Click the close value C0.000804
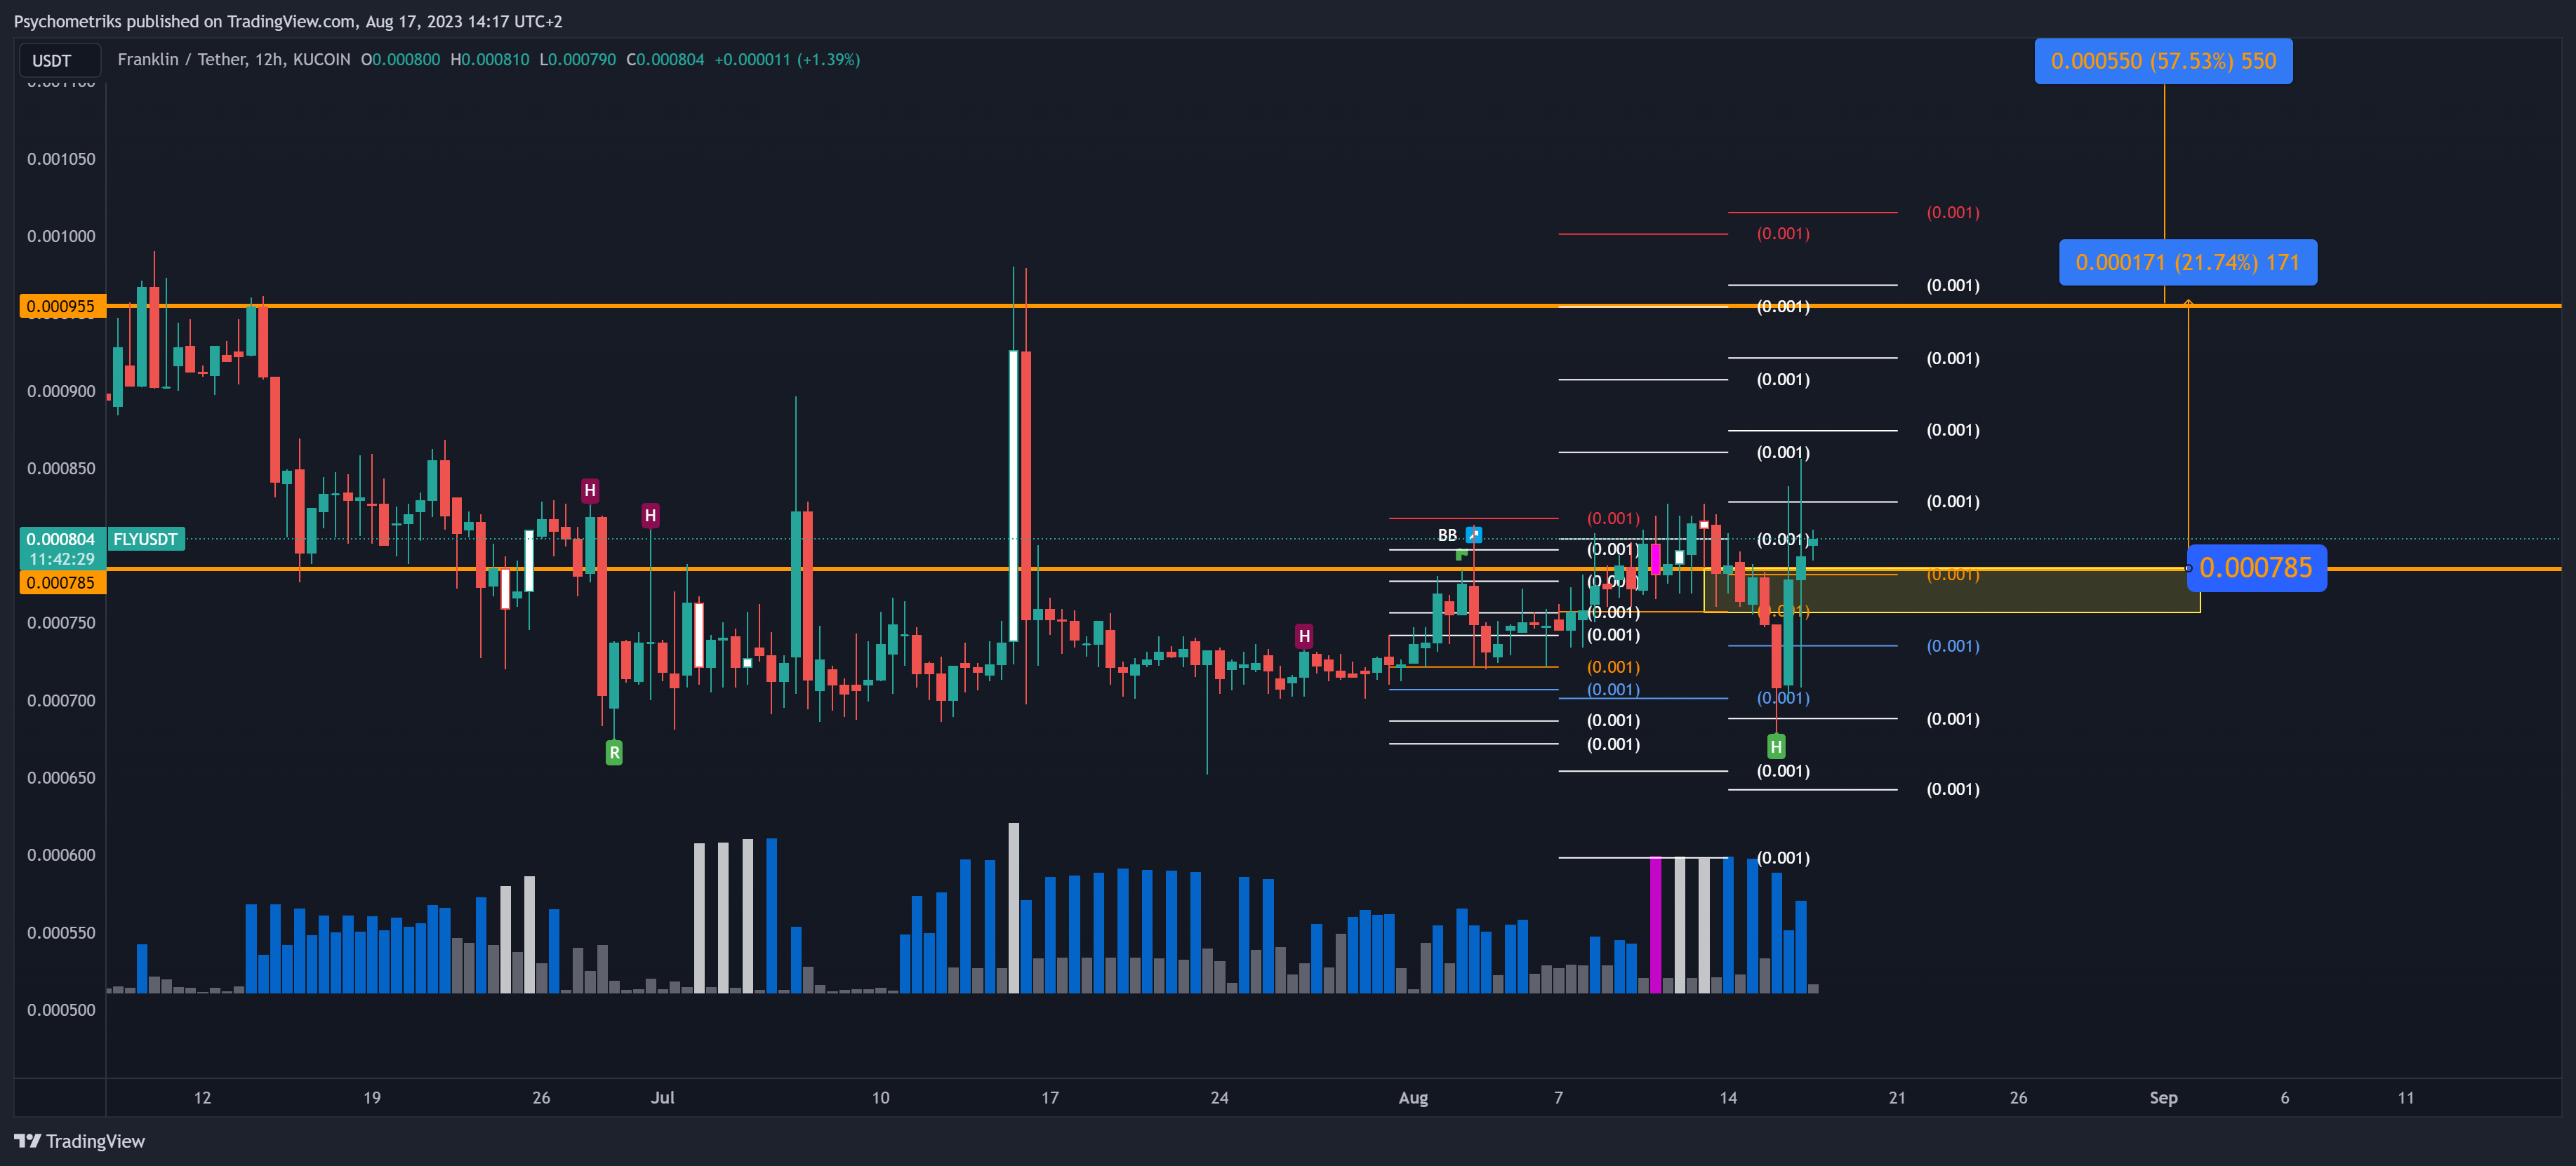The height and width of the screenshot is (1166, 2576). click(x=665, y=60)
